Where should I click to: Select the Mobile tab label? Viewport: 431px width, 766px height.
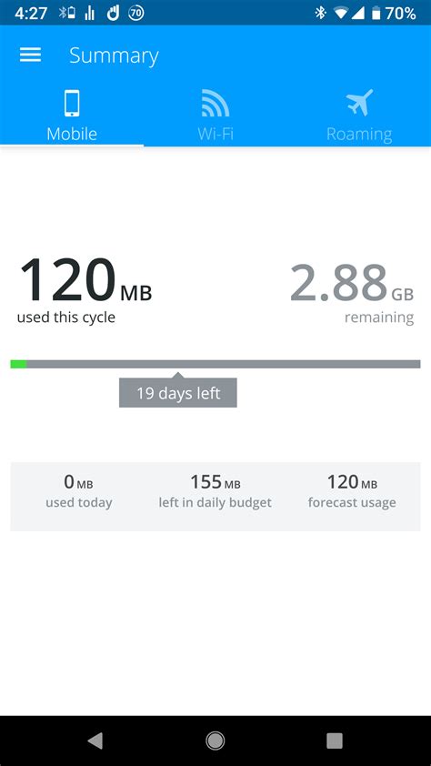[72, 134]
